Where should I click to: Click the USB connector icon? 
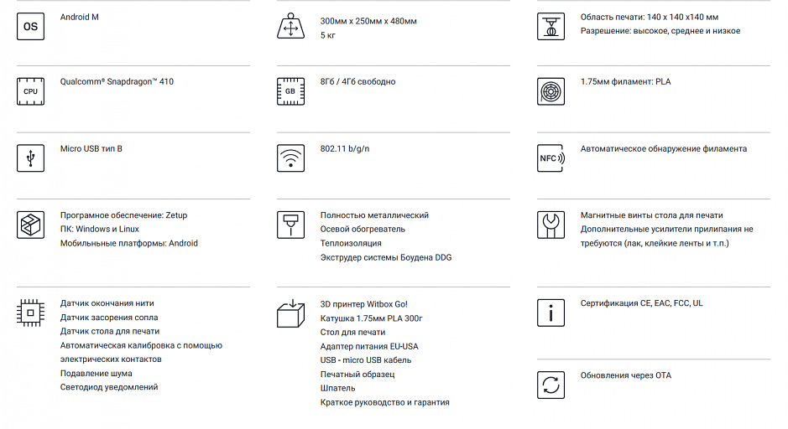(31, 158)
